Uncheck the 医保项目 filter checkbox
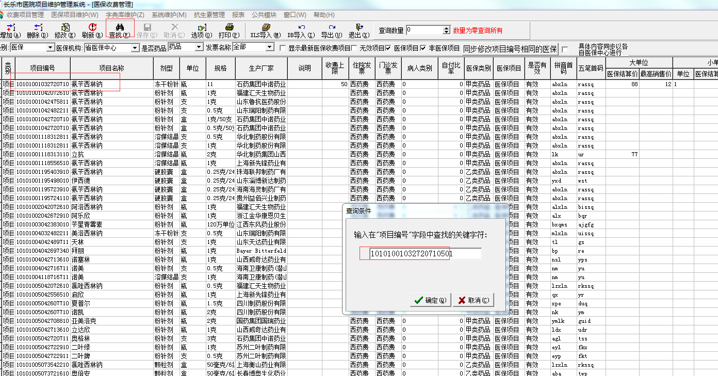Viewport: 718px width, 376px height. (x=388, y=48)
